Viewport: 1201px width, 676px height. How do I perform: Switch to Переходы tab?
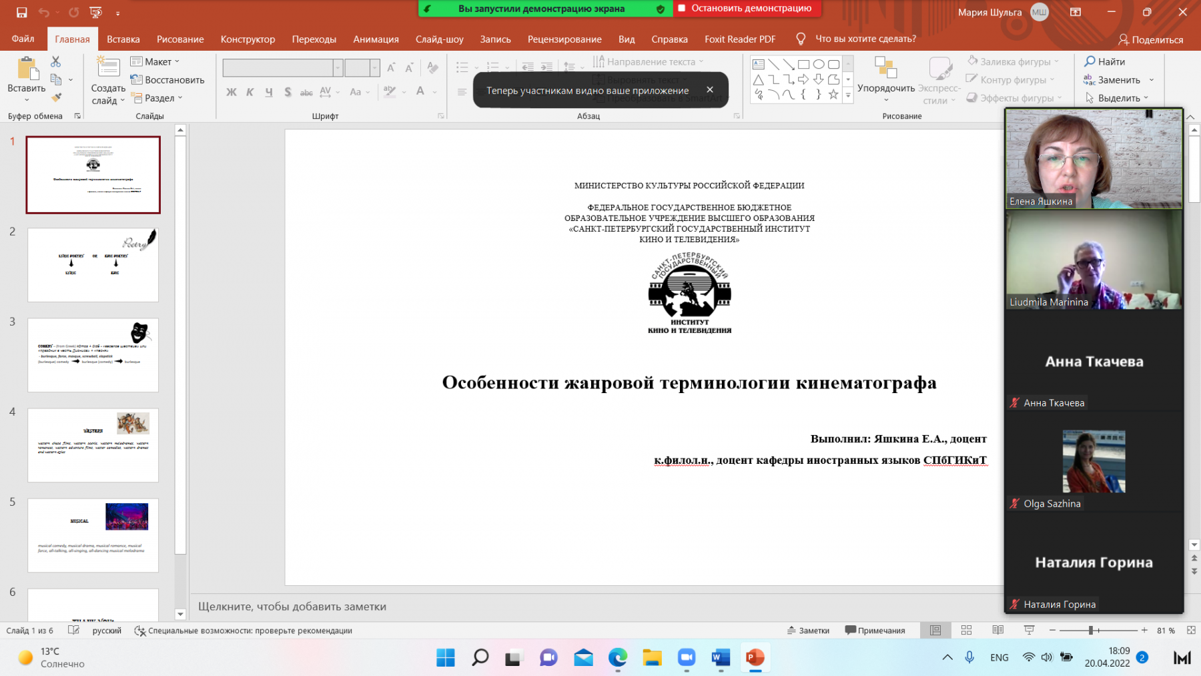point(314,39)
